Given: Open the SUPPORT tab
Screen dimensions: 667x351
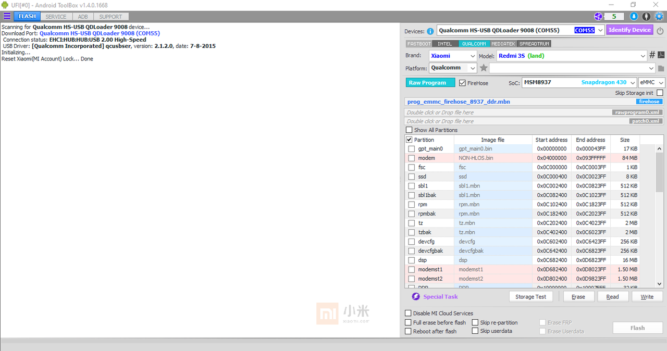Looking at the screenshot, I should (110, 17).
